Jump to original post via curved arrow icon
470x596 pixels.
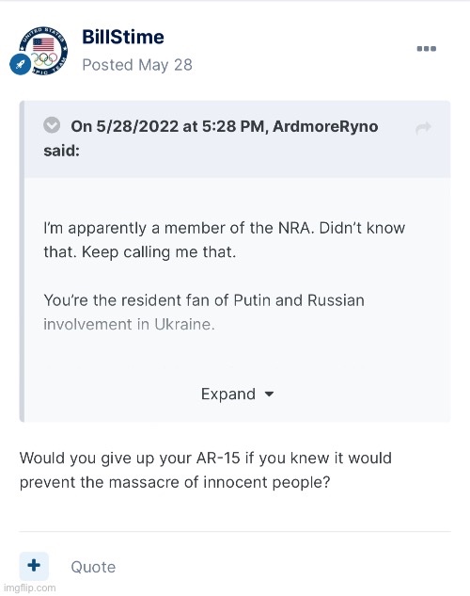point(423,128)
